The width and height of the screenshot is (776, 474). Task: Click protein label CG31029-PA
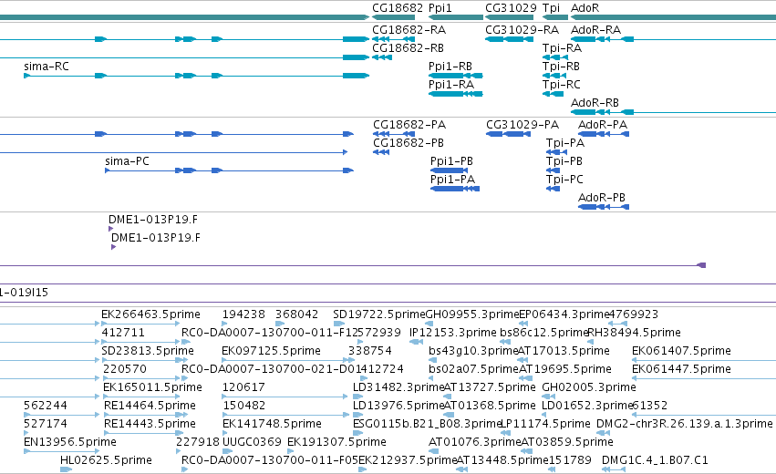523,125
